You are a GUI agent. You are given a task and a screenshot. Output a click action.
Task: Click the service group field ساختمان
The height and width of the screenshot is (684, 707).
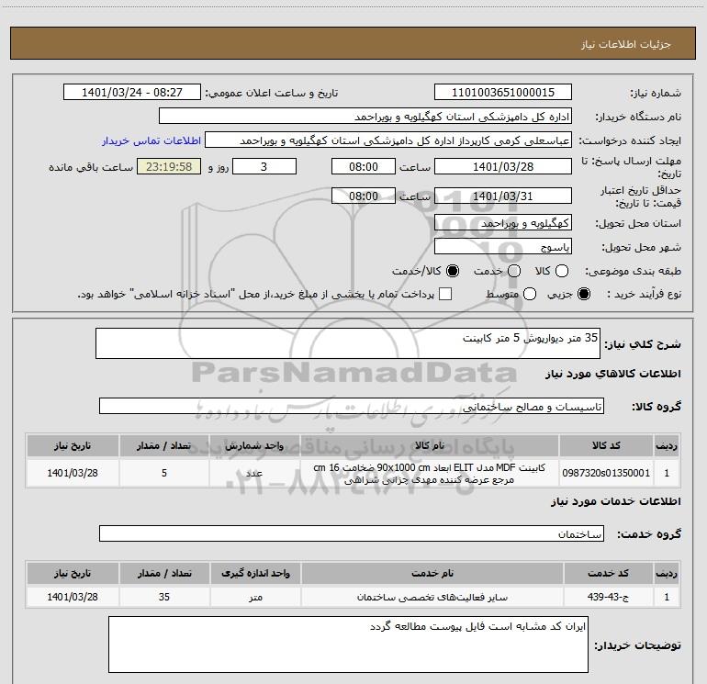point(352,533)
